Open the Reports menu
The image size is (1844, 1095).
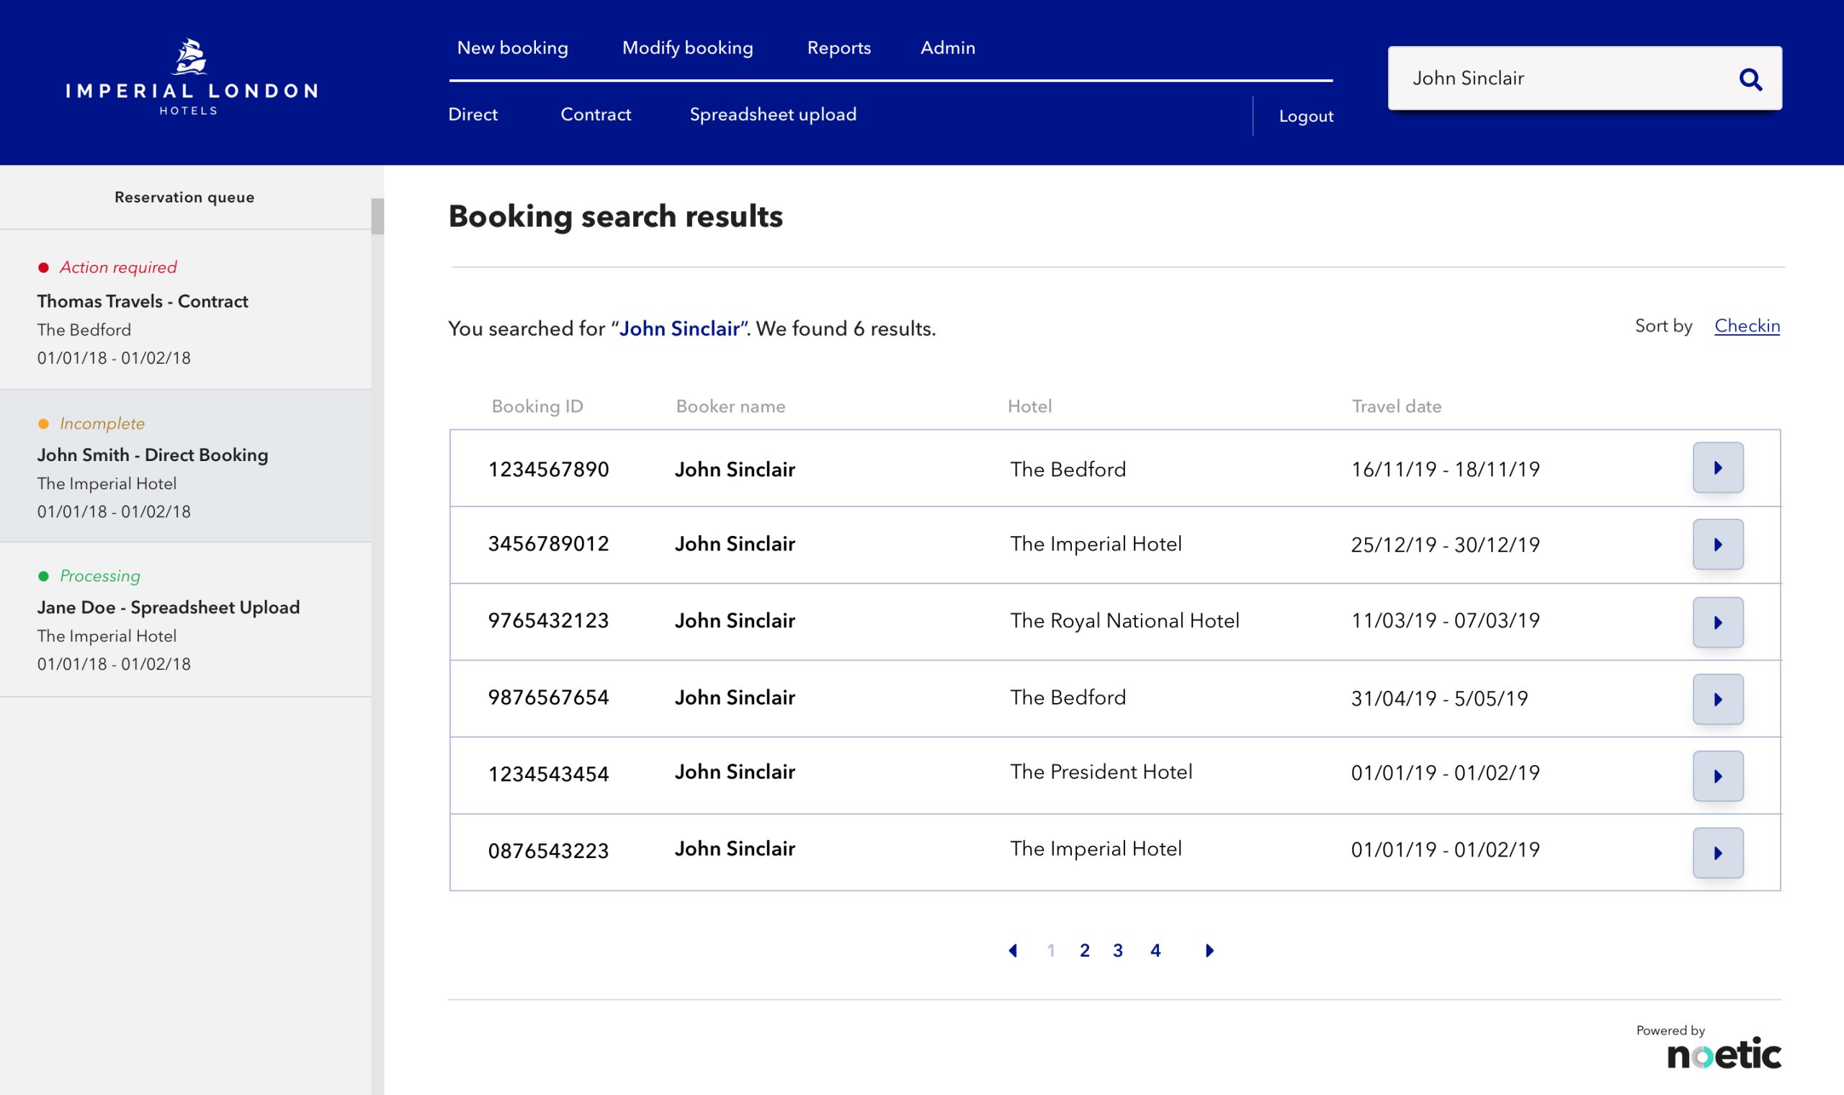click(x=838, y=48)
